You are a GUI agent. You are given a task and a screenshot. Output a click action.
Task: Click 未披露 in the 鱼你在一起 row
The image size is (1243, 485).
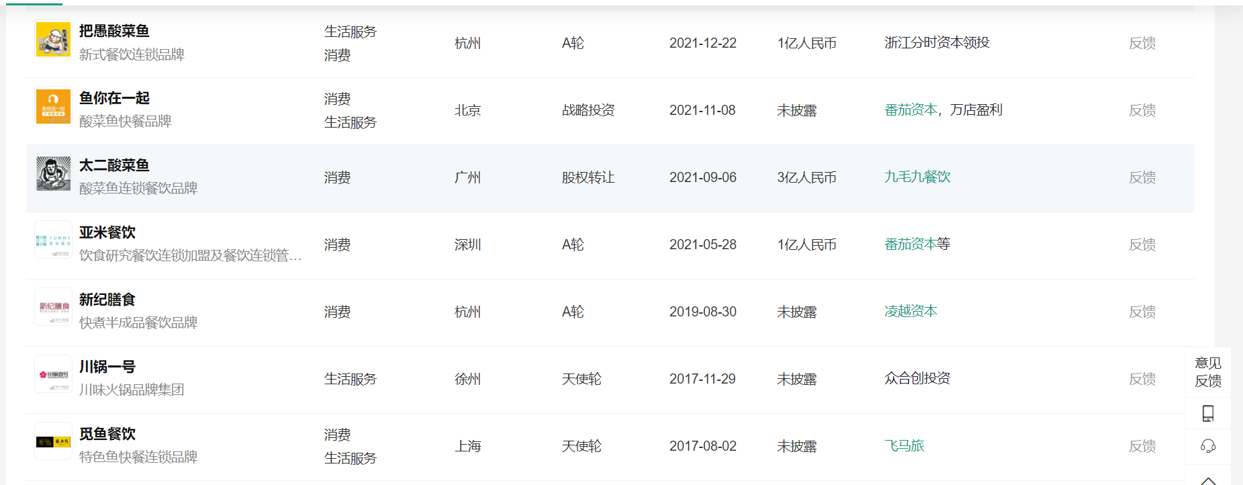(x=797, y=110)
